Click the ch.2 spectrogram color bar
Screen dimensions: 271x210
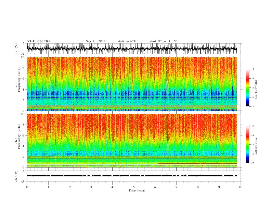coord(248,144)
